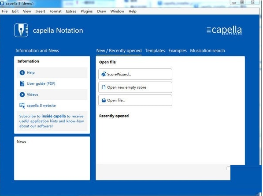Open the Format menu
The image size is (263, 196).
coord(56,11)
